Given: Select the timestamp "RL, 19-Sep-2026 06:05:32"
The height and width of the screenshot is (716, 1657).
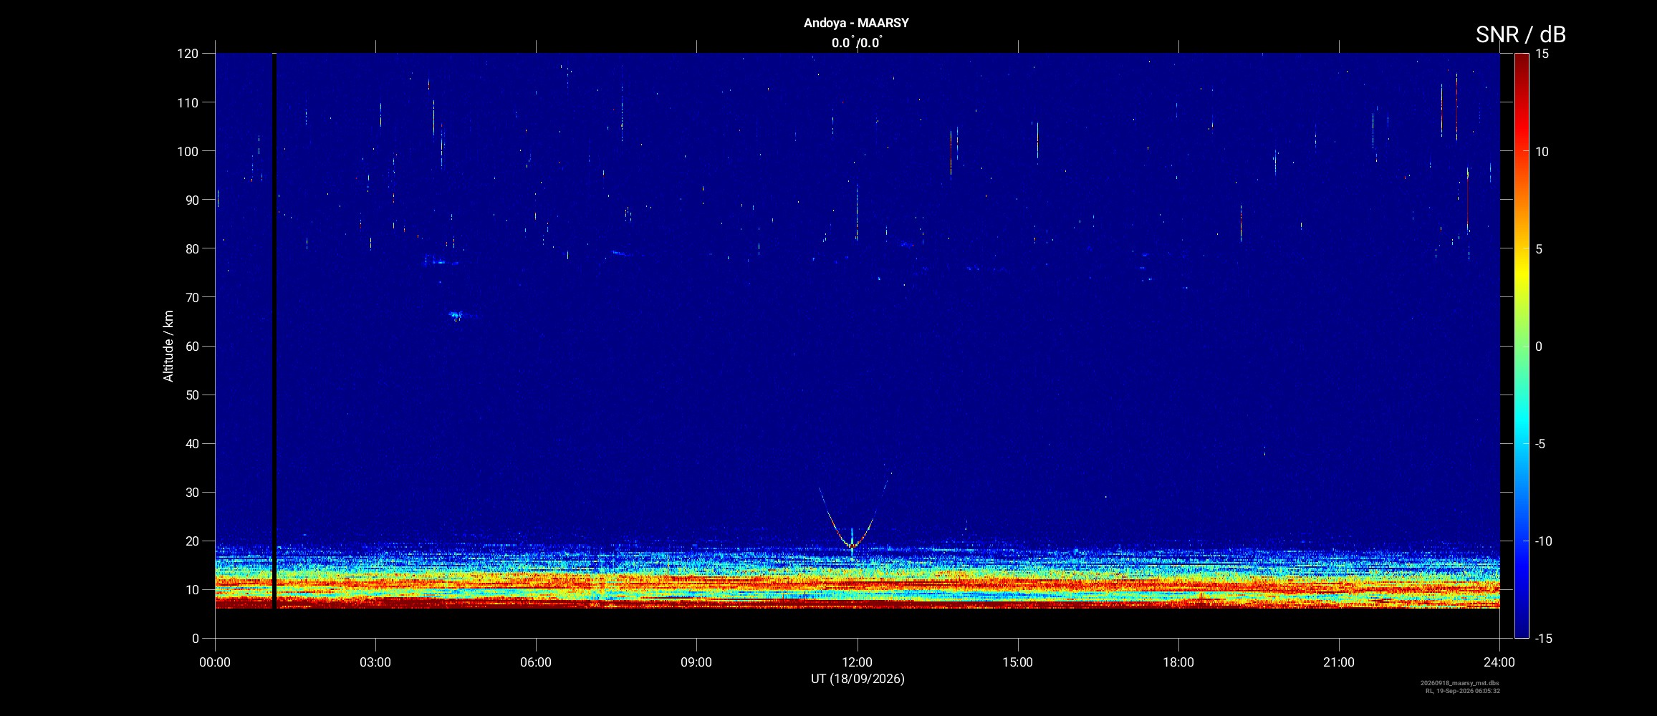Looking at the screenshot, I should point(1463,691).
